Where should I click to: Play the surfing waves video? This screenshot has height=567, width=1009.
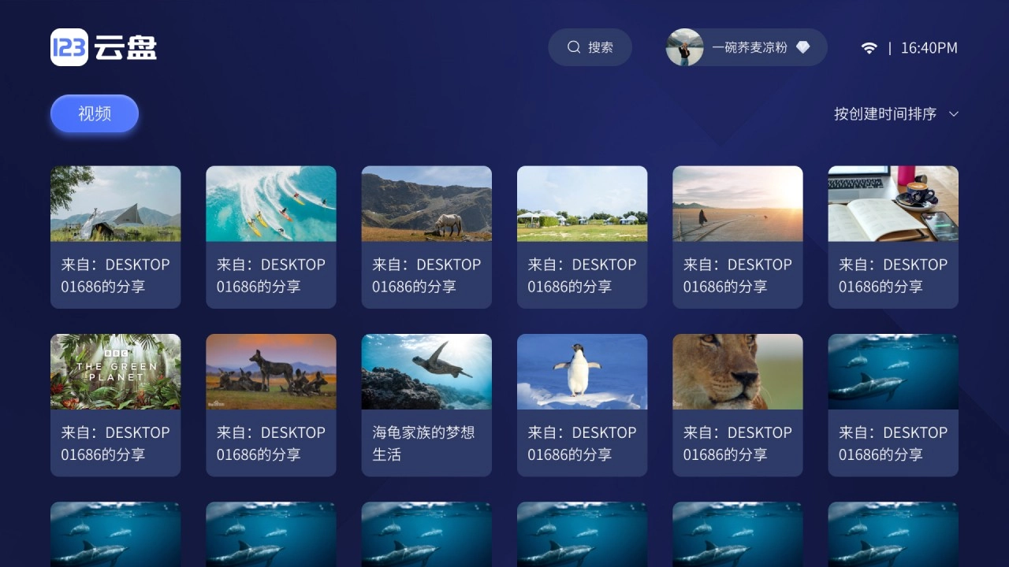pyautogui.click(x=271, y=204)
